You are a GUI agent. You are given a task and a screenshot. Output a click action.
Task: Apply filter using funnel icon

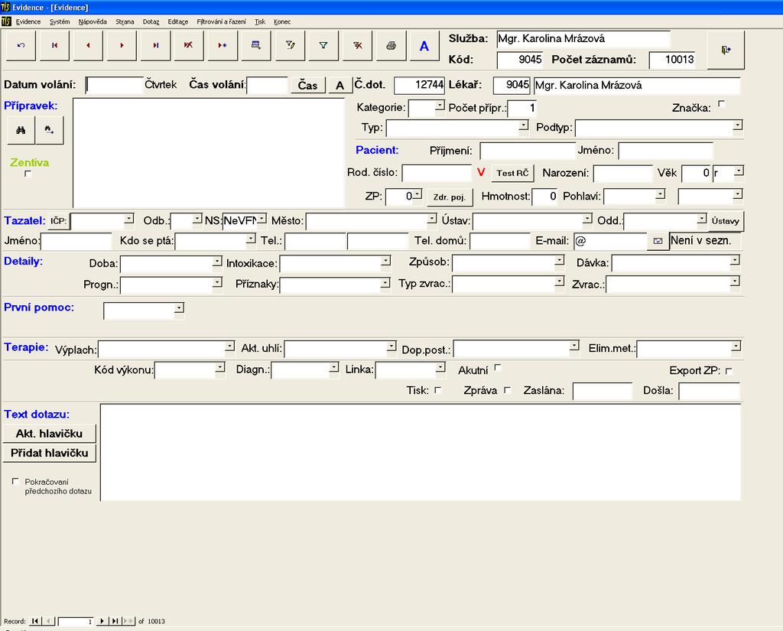tap(323, 45)
